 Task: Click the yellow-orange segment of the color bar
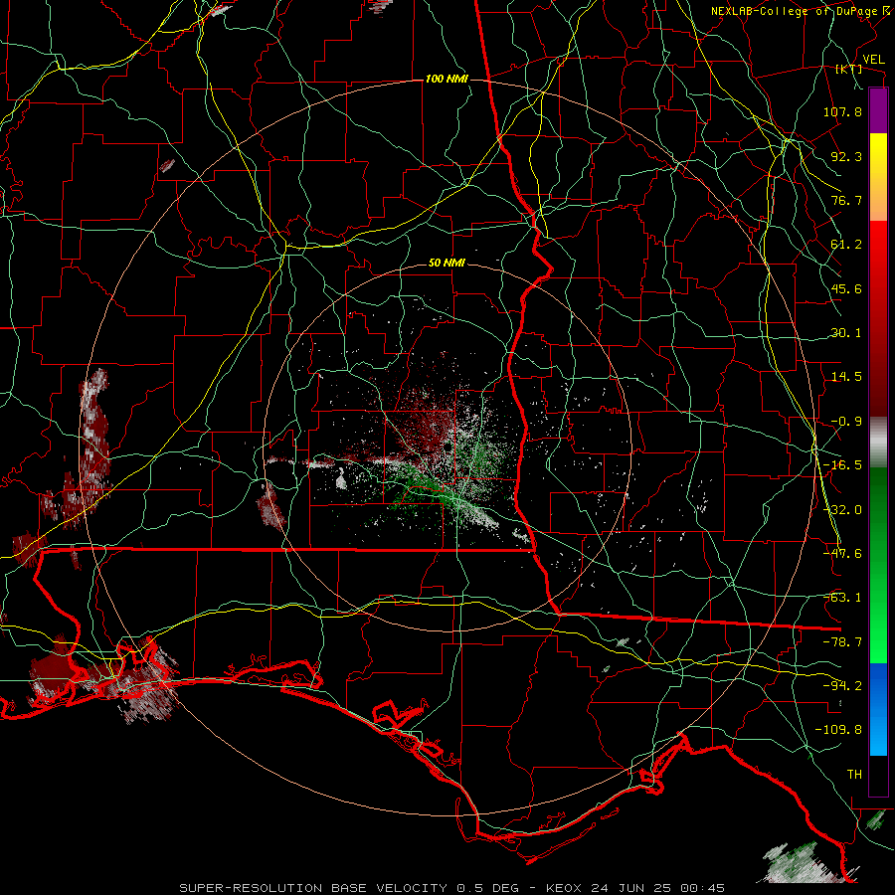[x=878, y=177]
